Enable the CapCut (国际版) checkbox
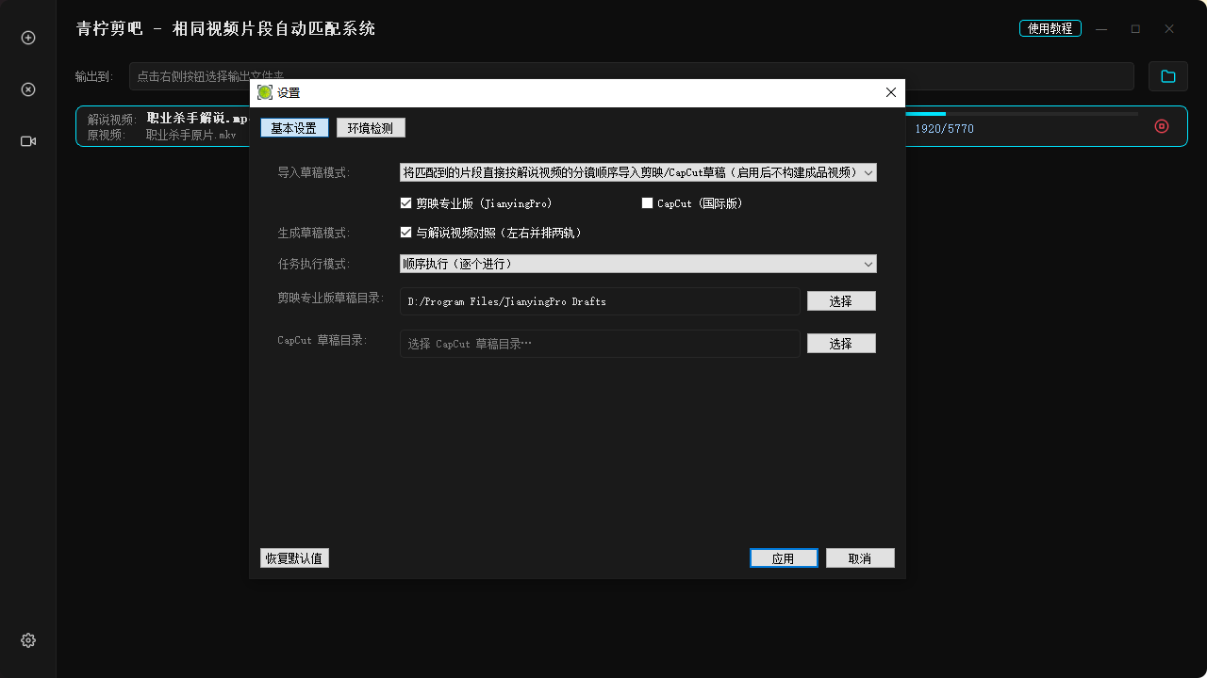1207x678 pixels. [x=647, y=202]
